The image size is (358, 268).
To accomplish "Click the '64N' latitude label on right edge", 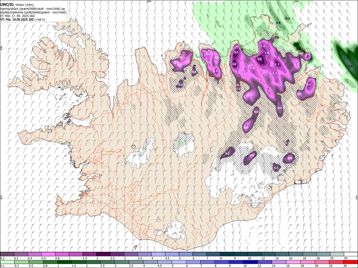I will [x=357, y=197].
